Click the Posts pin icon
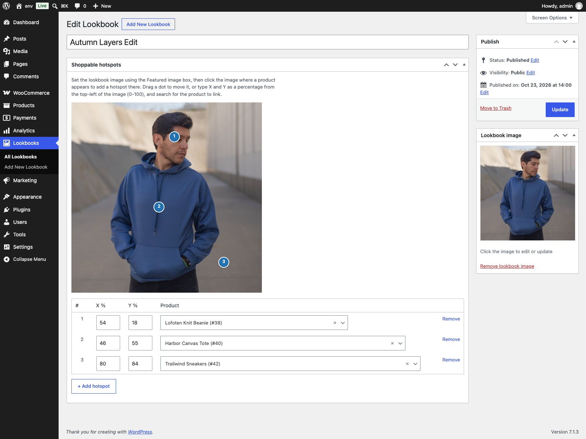This screenshot has width=586, height=439. coord(7,39)
